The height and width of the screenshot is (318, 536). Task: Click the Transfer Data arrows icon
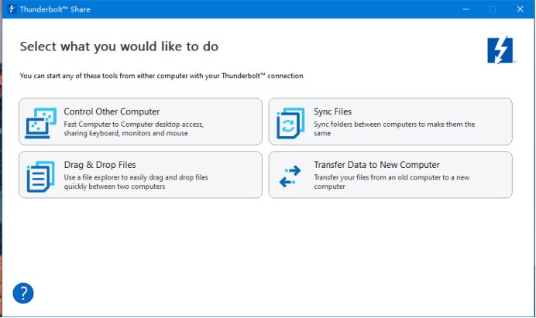pyautogui.click(x=290, y=176)
